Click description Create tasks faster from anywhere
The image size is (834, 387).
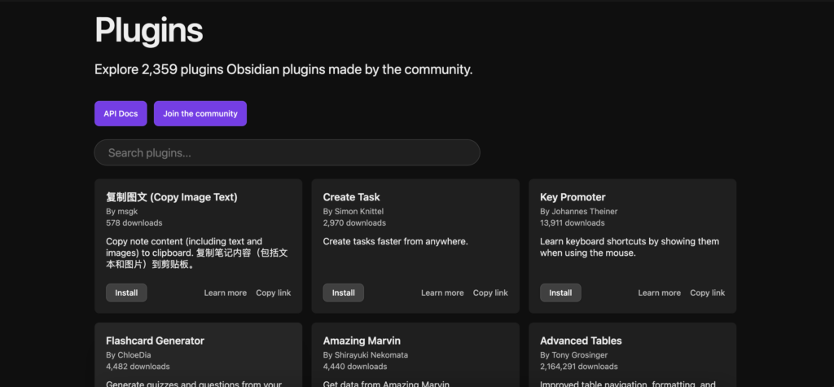(395, 242)
